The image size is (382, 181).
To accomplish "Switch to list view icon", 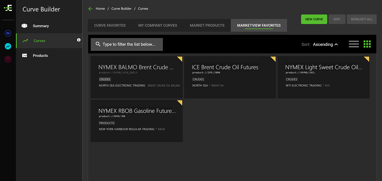I will pos(354,44).
